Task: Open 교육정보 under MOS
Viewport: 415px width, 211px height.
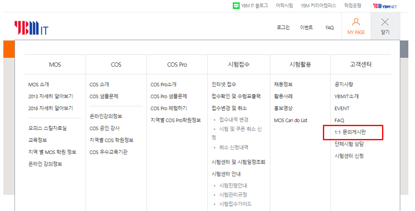Action: (x=37, y=140)
